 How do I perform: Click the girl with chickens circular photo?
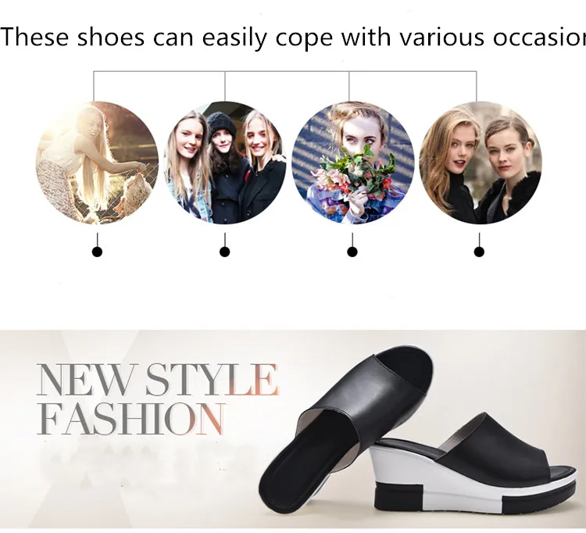pyautogui.click(x=97, y=163)
